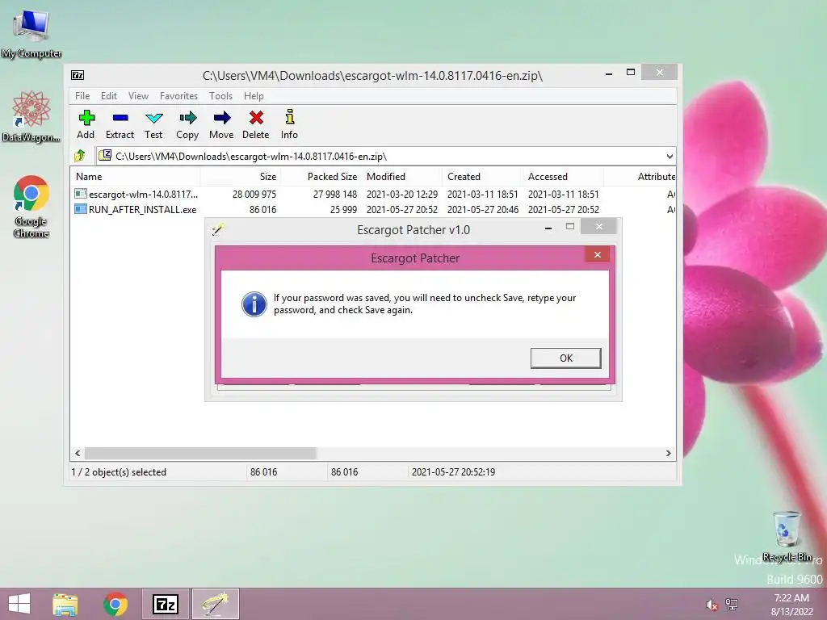Open Google Chrome desktop shortcut
This screenshot has height=620, width=827.
click(31, 206)
